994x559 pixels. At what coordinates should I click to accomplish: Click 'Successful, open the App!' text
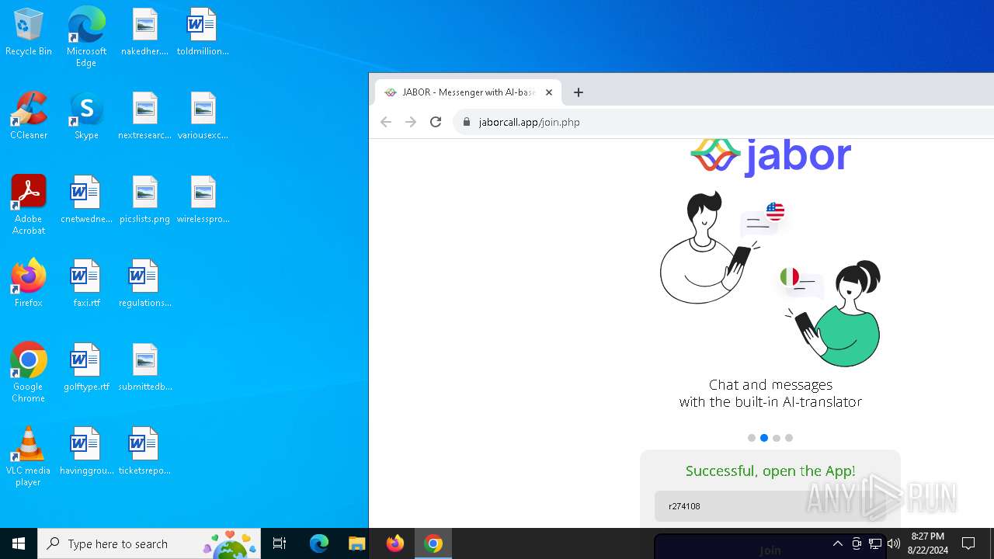pyautogui.click(x=770, y=470)
